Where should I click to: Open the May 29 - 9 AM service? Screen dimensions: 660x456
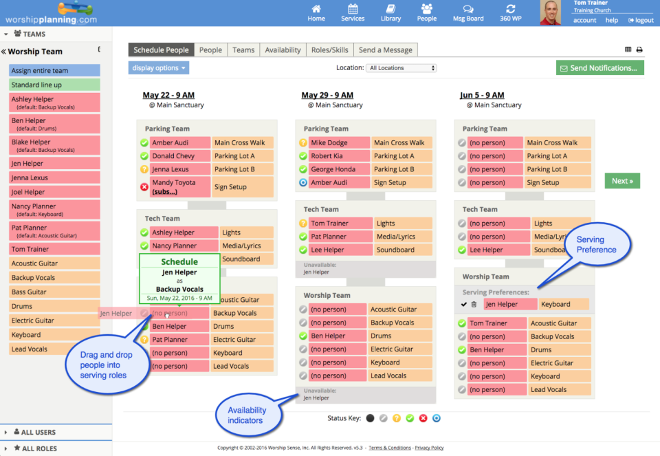tap(327, 95)
